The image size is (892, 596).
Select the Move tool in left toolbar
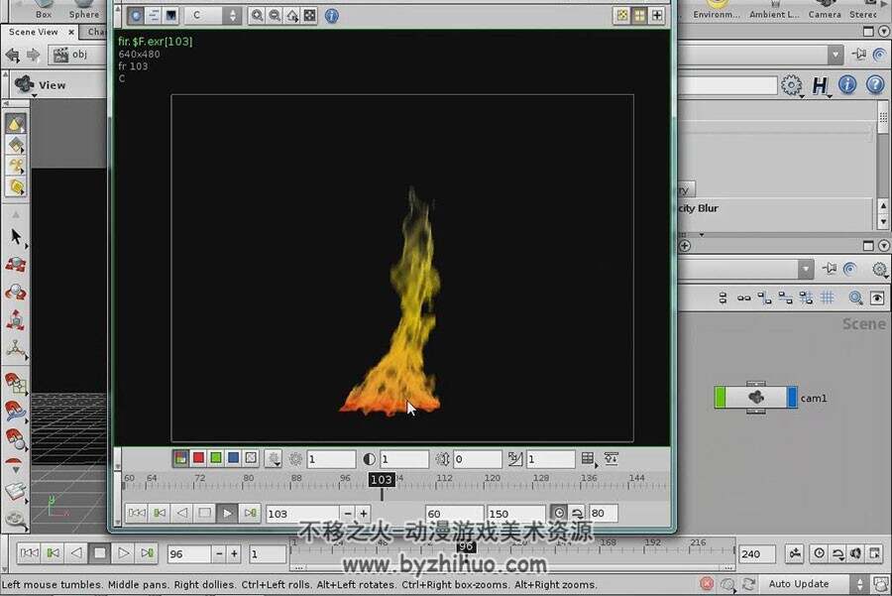click(16, 265)
